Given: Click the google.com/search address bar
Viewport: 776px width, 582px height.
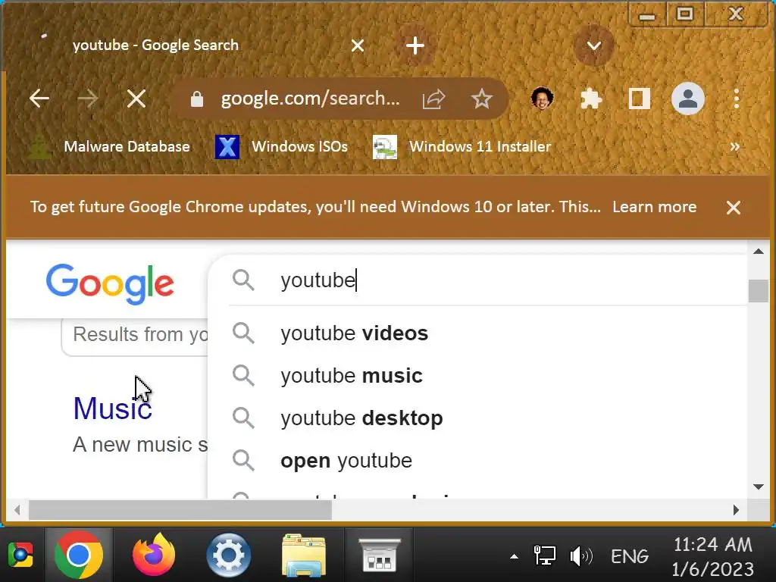Looking at the screenshot, I should [x=310, y=99].
